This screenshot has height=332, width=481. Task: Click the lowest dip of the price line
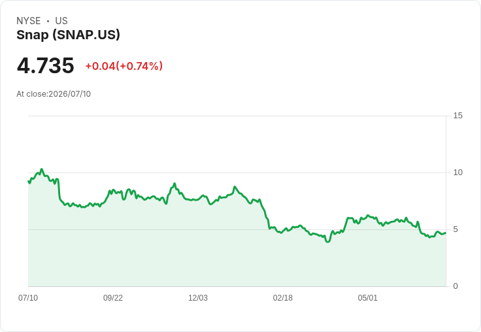click(x=328, y=241)
